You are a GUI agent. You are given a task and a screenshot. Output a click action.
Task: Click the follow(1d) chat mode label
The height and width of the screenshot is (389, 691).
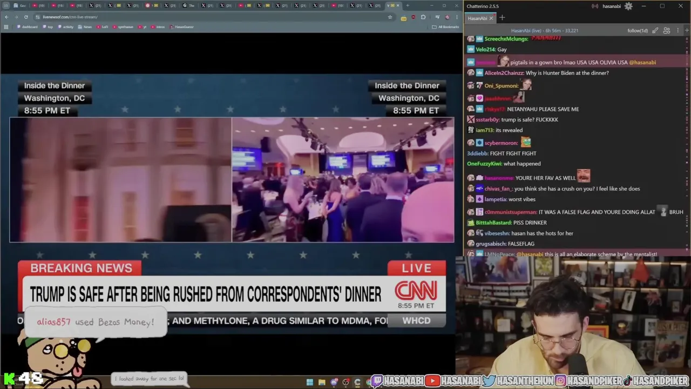[x=638, y=31]
